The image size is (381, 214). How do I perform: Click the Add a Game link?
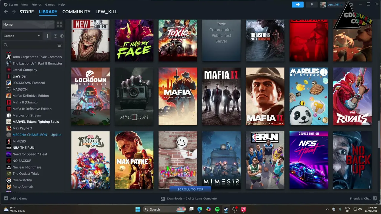click(x=19, y=199)
